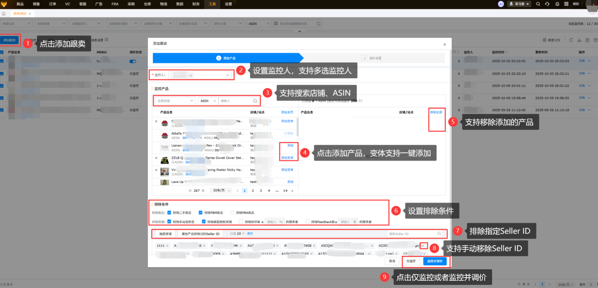This screenshot has height=288, width=598.
Task: Open the 全部站点 filter dropdown
Action: (16, 23)
